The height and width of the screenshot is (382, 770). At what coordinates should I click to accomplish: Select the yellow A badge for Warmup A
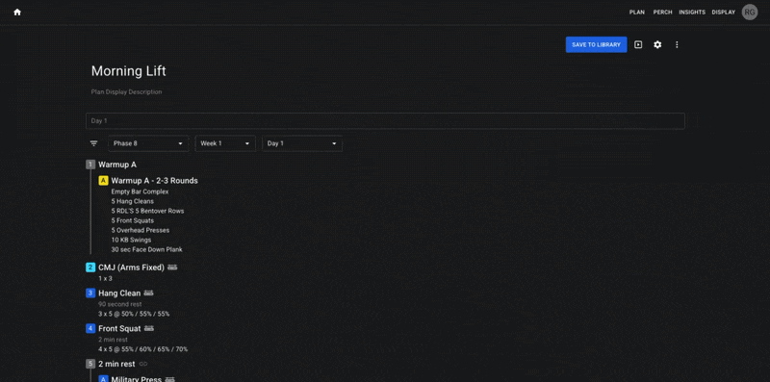click(103, 181)
